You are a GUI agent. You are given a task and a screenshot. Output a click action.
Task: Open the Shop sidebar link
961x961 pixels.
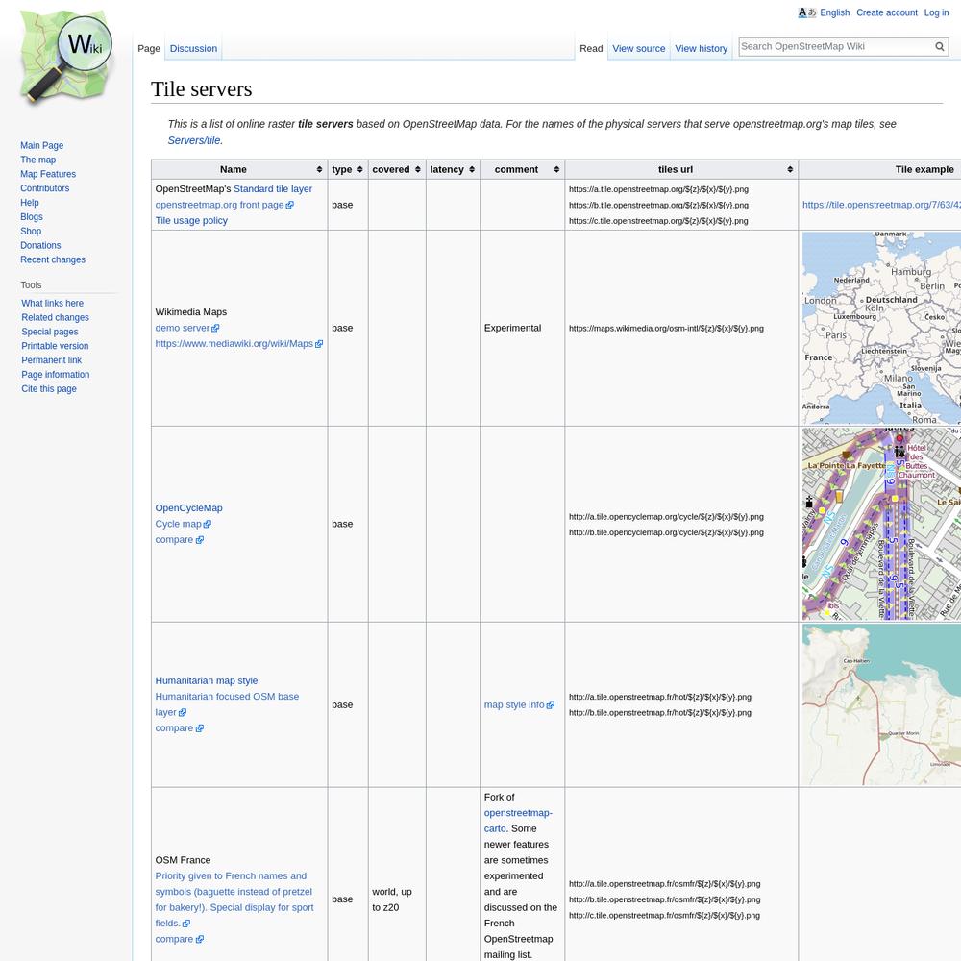pyautogui.click(x=31, y=231)
